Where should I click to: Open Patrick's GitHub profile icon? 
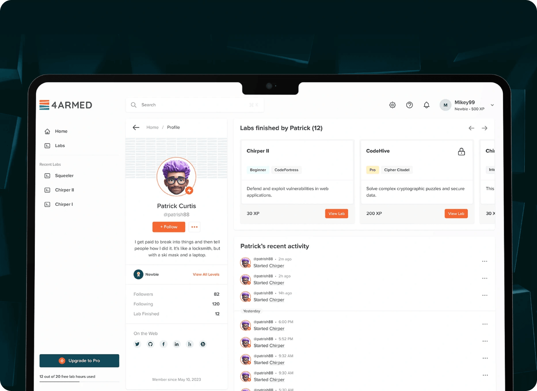150,344
